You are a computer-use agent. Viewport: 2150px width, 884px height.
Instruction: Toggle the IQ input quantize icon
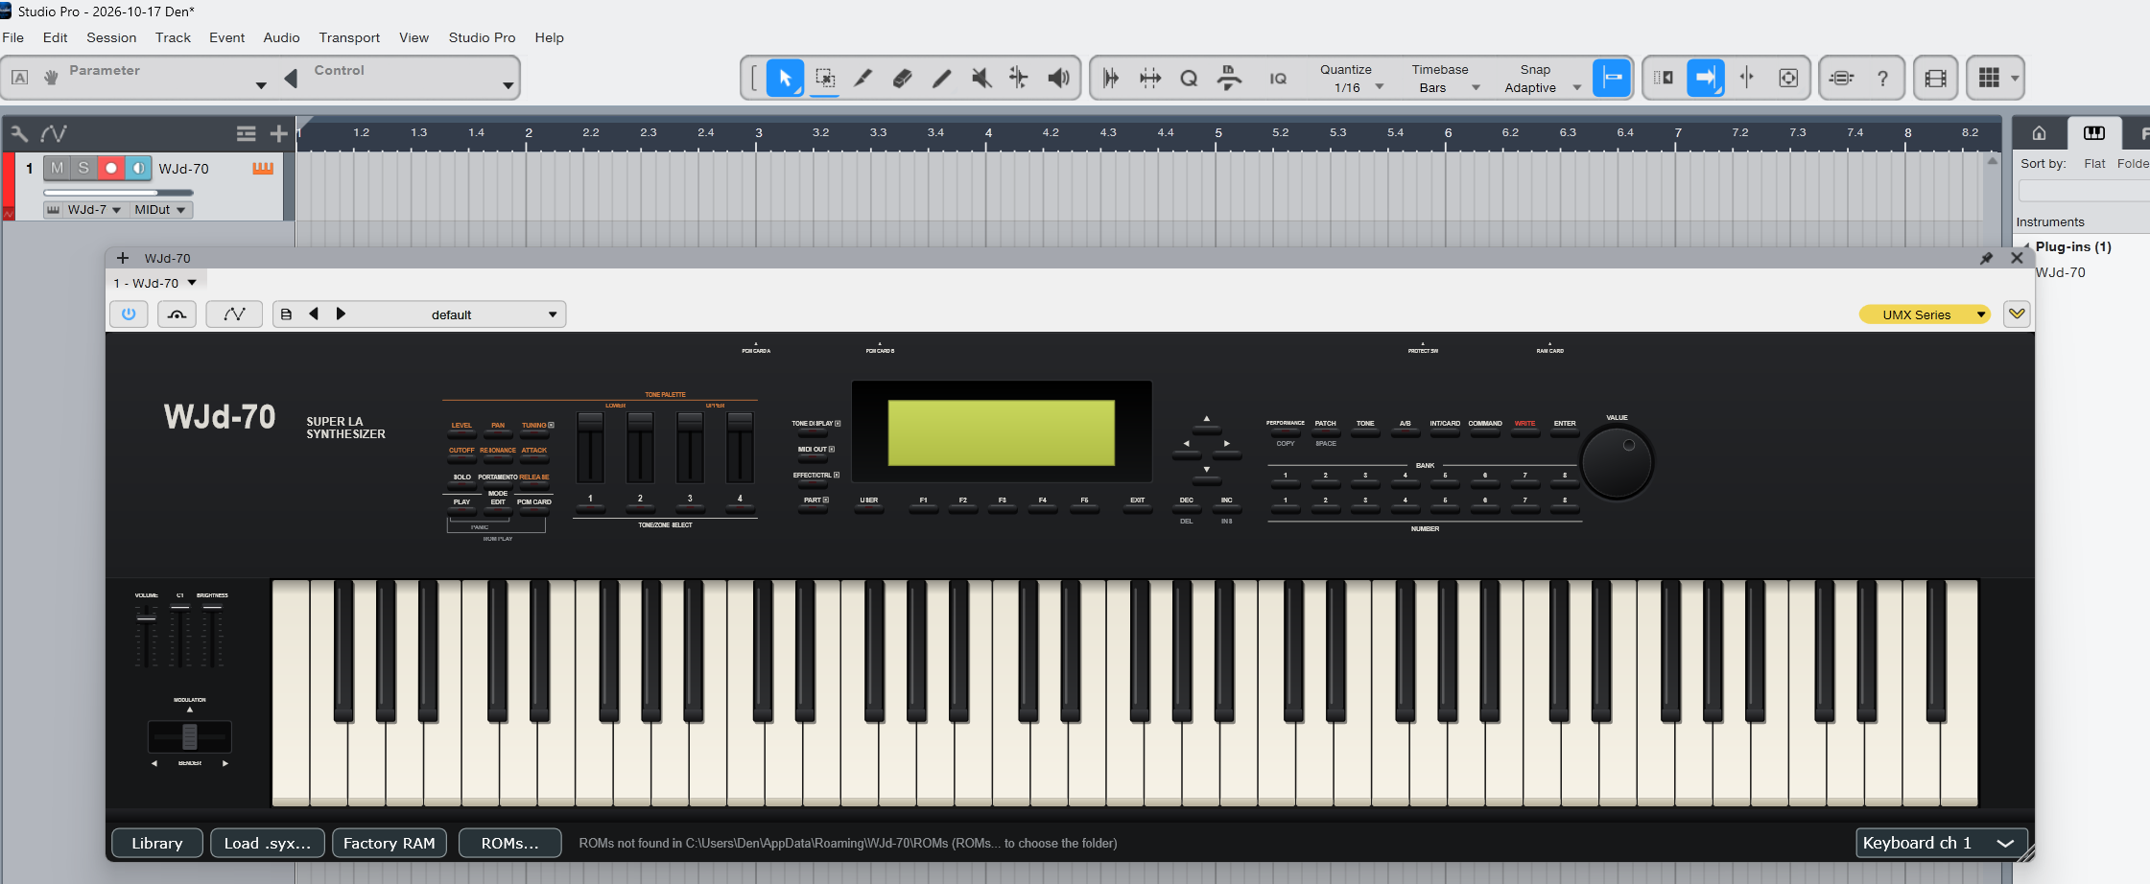pos(1278,79)
